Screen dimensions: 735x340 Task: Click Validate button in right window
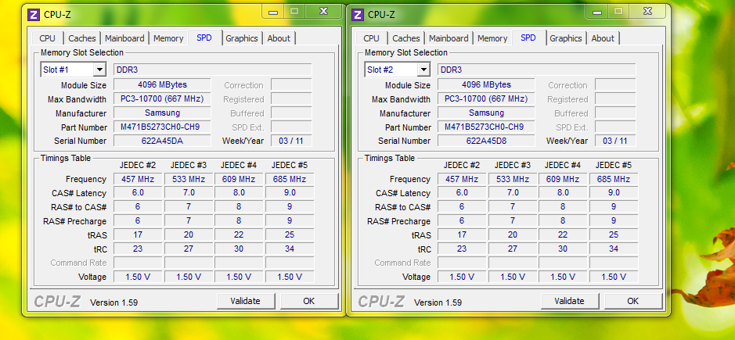click(x=569, y=301)
